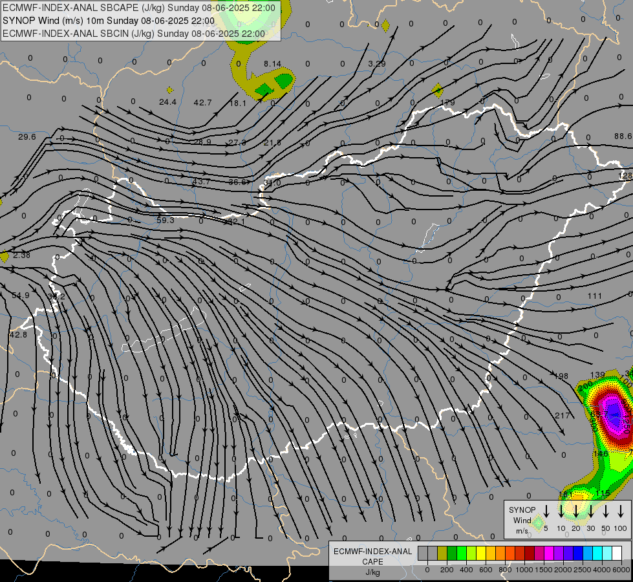
Task: Click the 29.6 value at the left edge
Action: pyautogui.click(x=27, y=137)
